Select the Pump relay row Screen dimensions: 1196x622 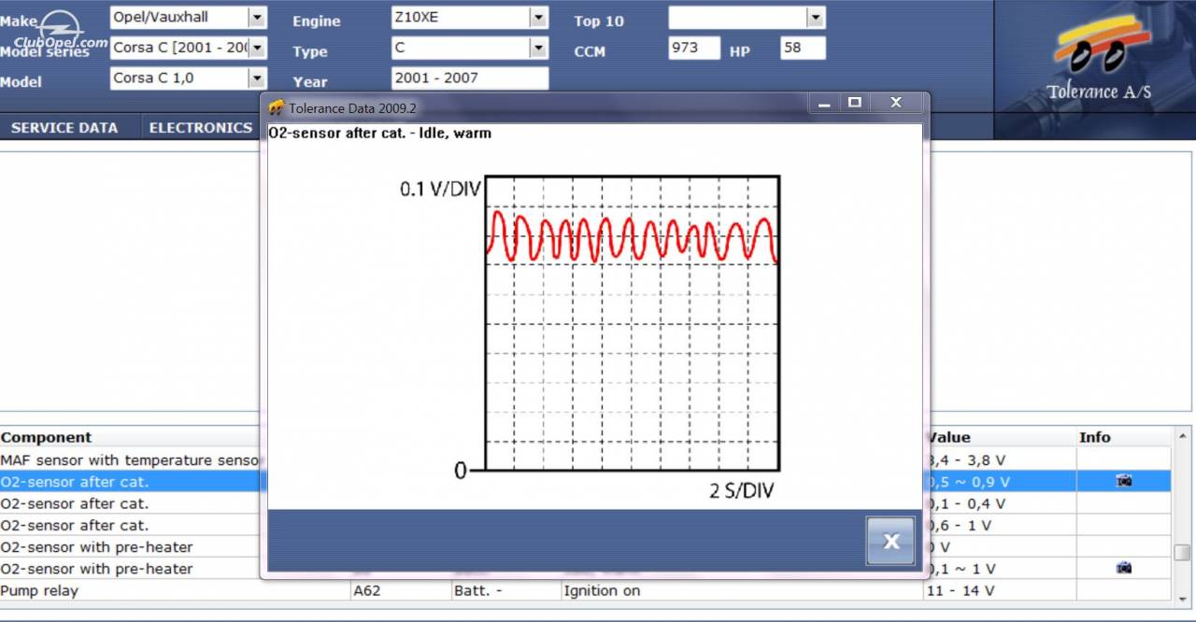tap(584, 590)
